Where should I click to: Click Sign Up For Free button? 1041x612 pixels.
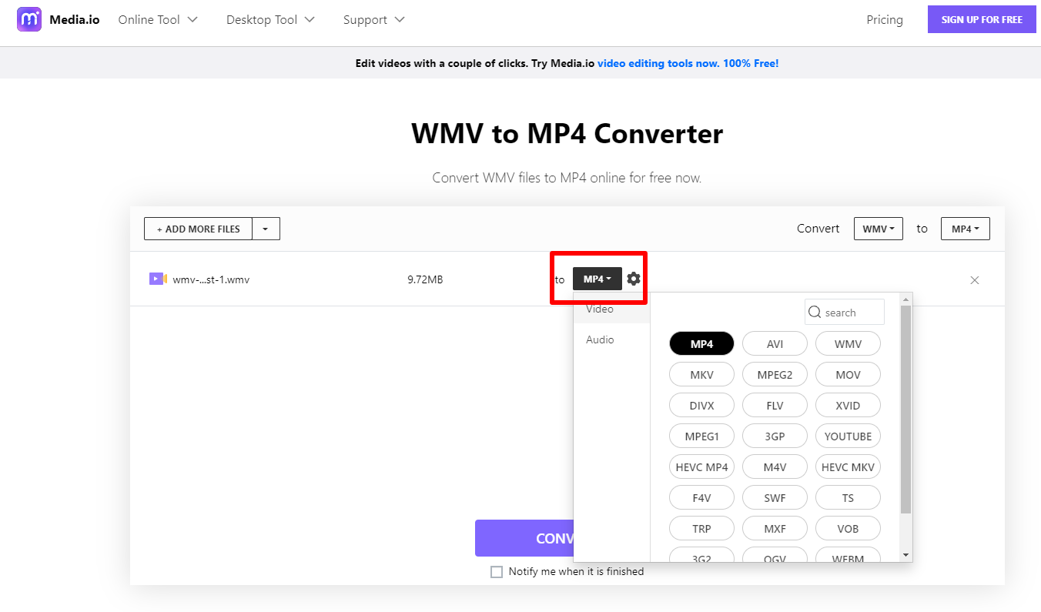[x=982, y=19]
